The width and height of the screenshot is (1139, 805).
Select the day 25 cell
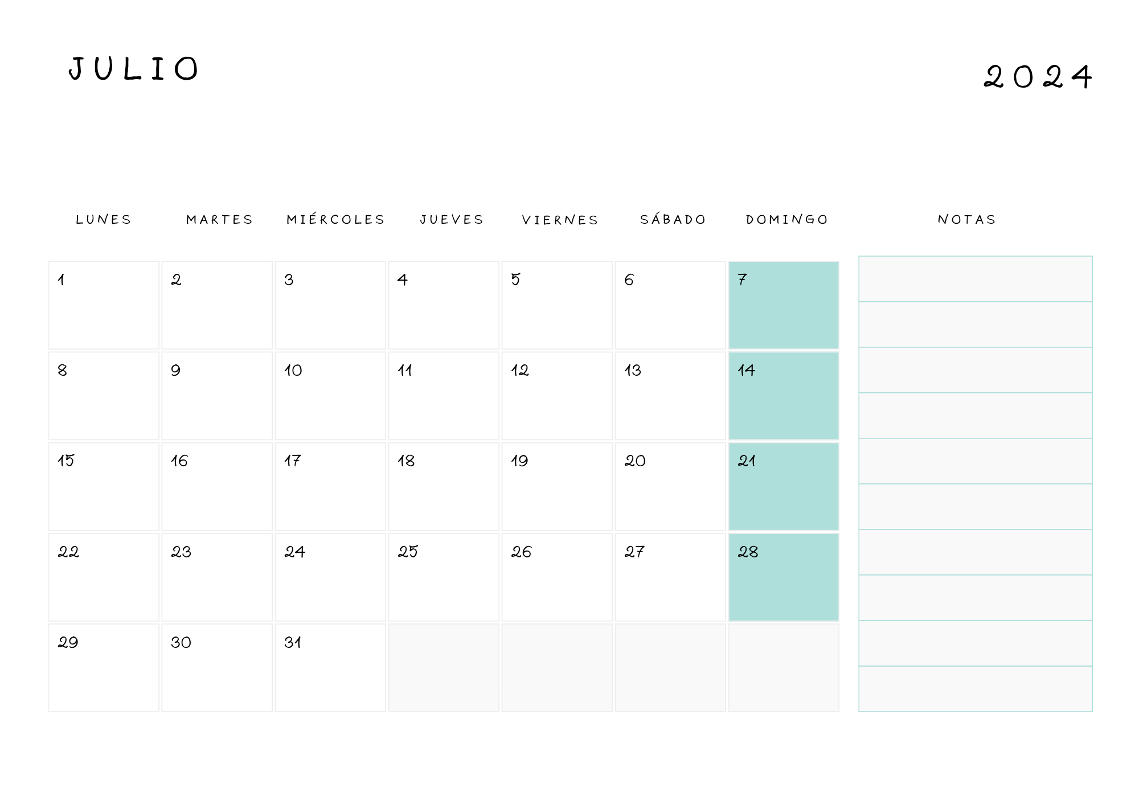[444, 577]
